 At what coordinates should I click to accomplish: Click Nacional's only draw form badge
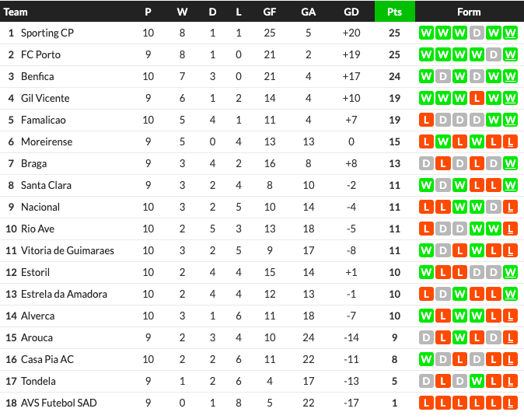(x=494, y=208)
